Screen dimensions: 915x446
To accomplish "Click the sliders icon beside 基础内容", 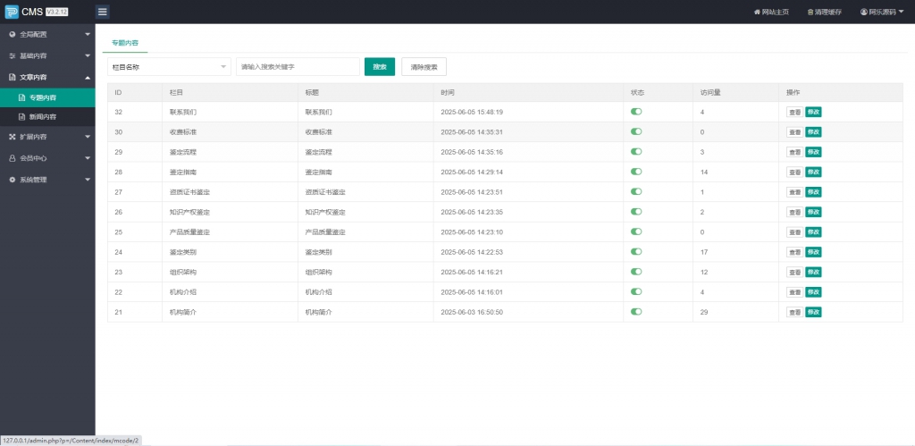I will 13,56.
